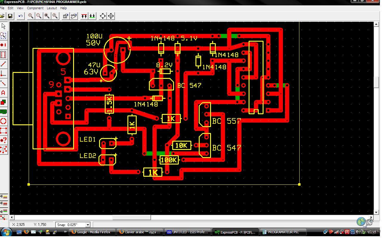Image resolution: width=382 pixels, height=238 pixels.
Task: Open the Help menu
Action: (x=64, y=8)
